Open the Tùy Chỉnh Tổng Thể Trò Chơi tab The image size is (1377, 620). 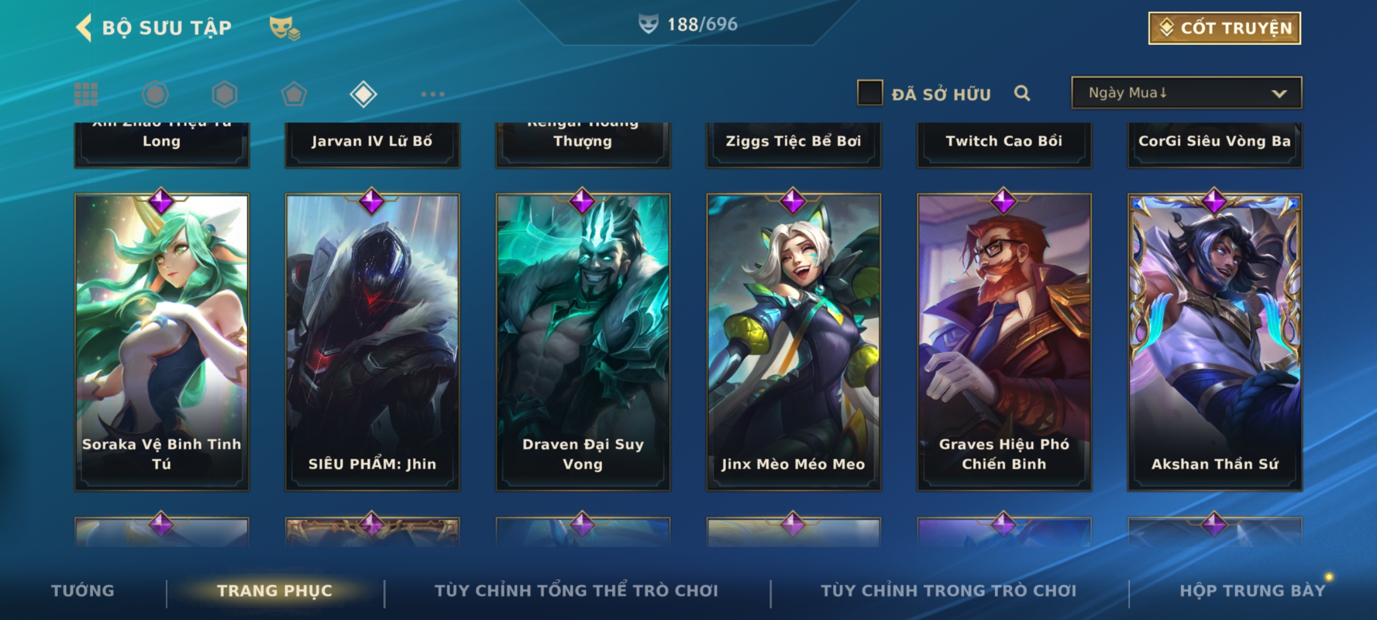(577, 591)
